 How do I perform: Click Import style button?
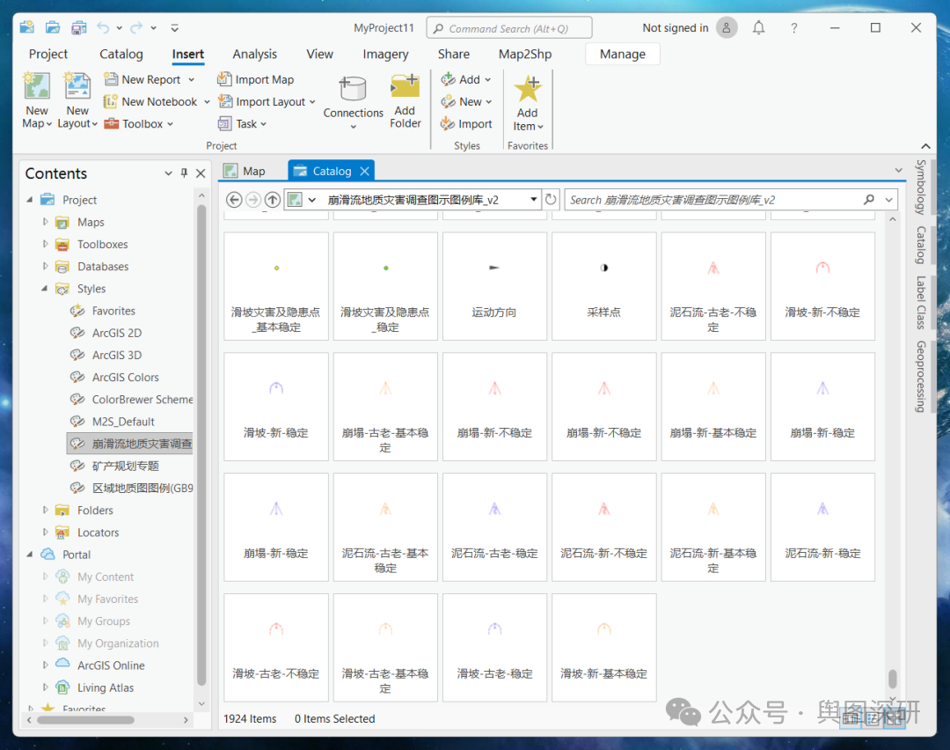click(x=466, y=124)
